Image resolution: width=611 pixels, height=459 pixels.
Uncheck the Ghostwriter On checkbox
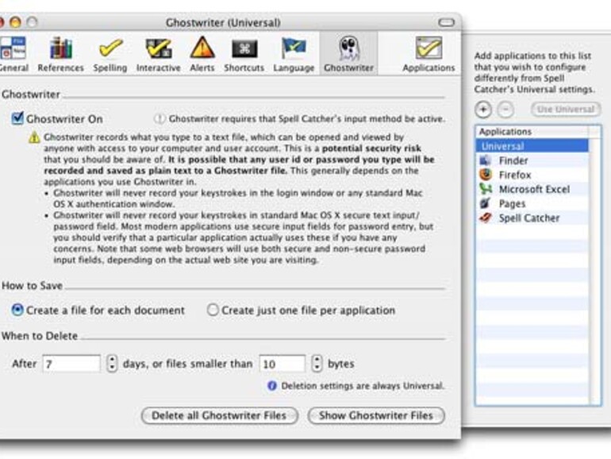[17, 118]
